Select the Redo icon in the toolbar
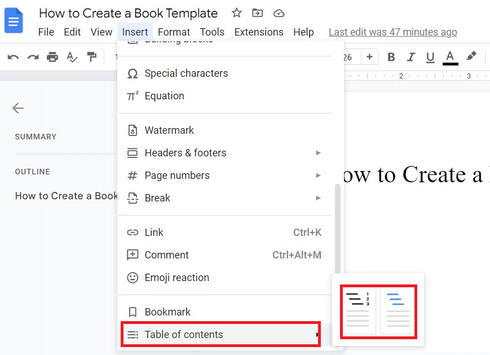The height and width of the screenshot is (355, 490). [x=33, y=56]
